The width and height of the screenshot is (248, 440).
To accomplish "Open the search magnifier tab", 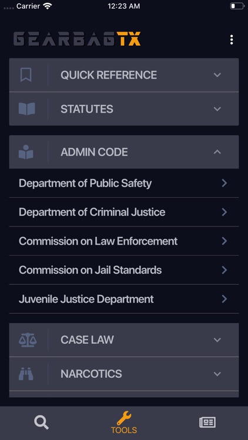I will point(41,422).
